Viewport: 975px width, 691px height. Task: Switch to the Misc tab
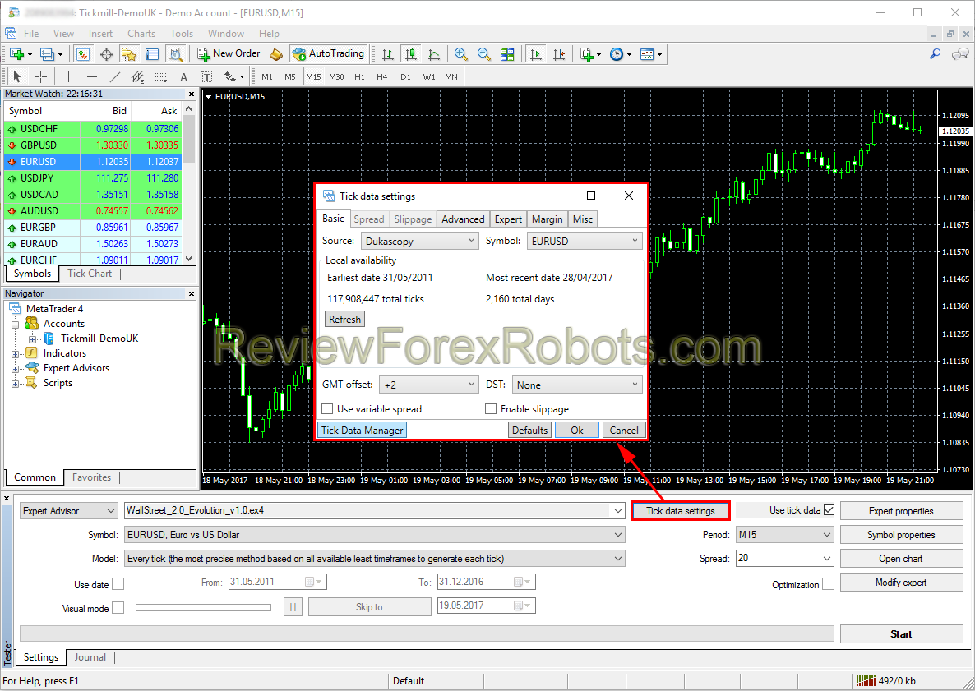(583, 219)
